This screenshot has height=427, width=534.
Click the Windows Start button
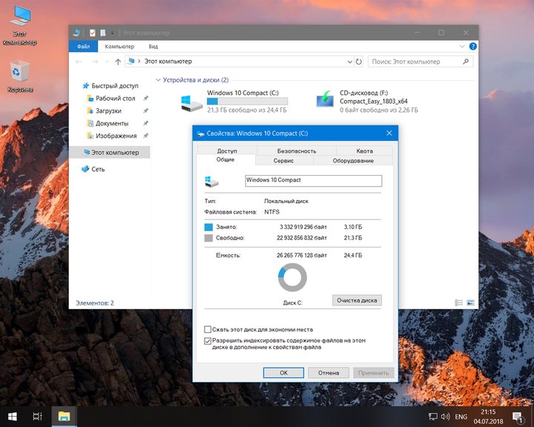click(13, 417)
